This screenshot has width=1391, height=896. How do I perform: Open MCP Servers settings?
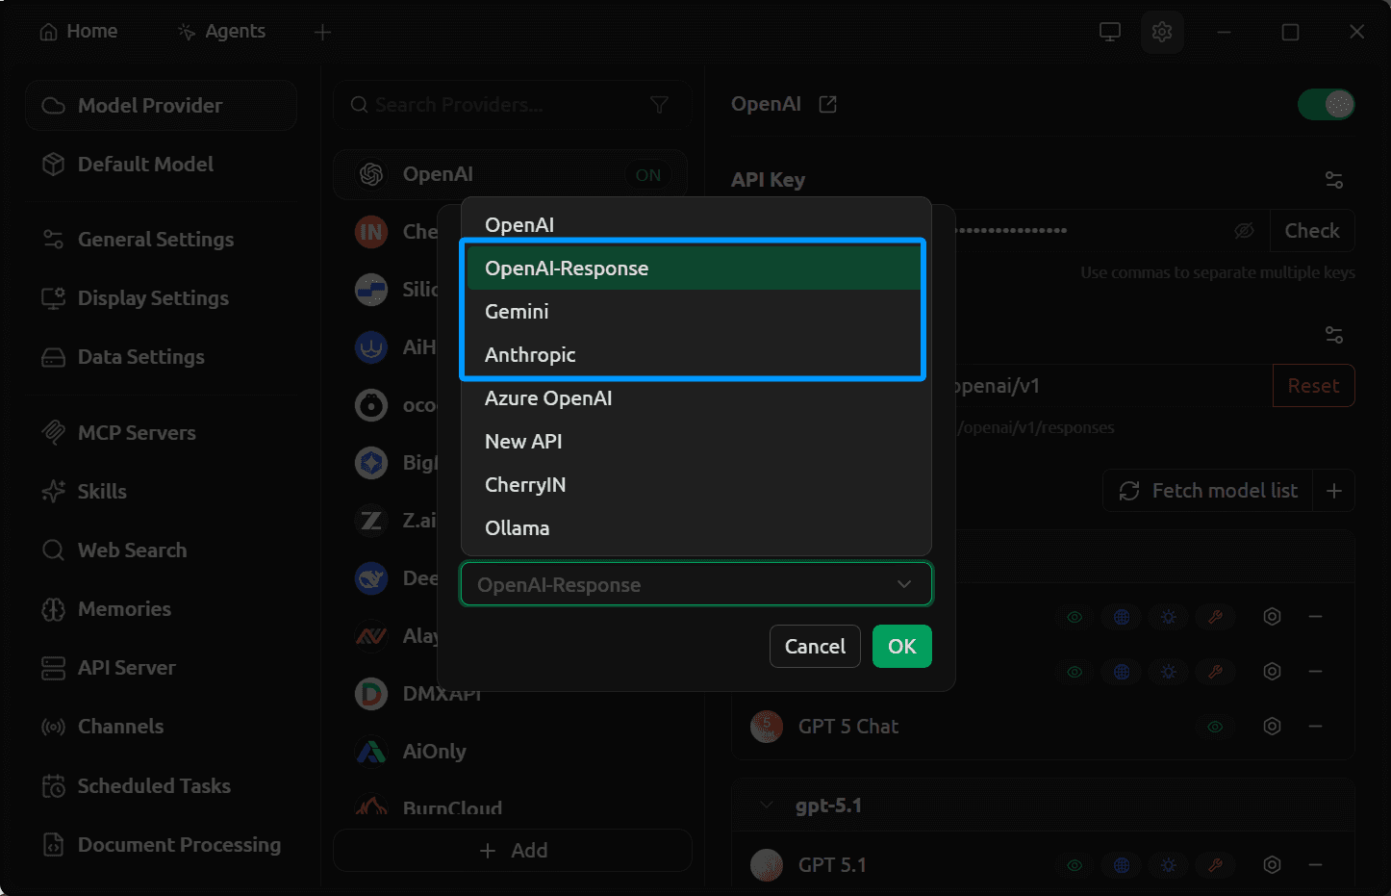point(161,433)
